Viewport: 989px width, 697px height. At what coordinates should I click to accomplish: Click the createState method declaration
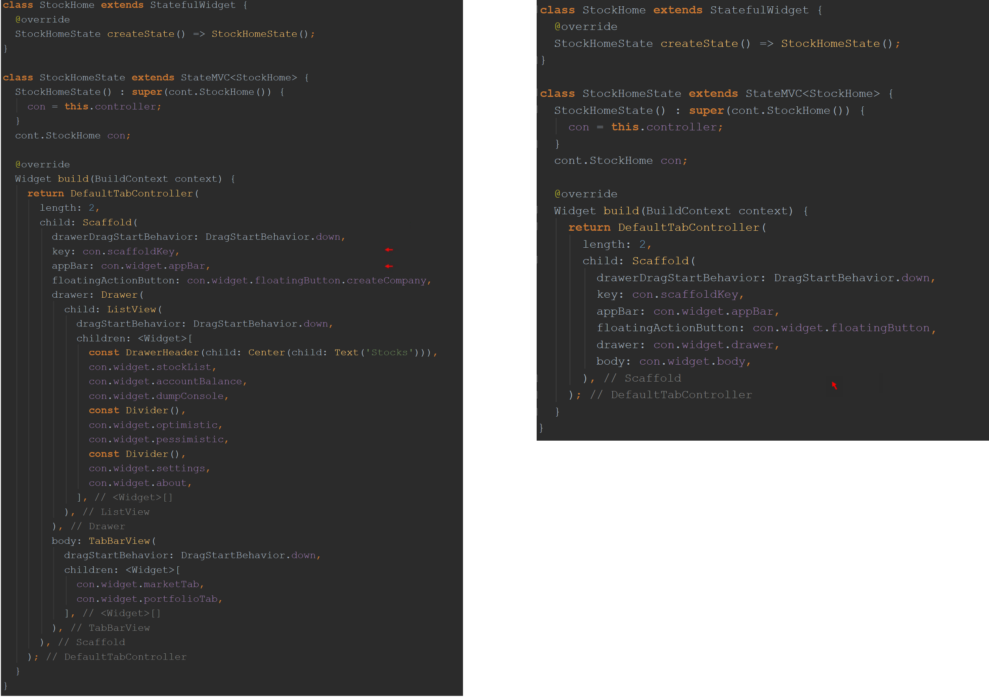pyautogui.click(x=141, y=33)
